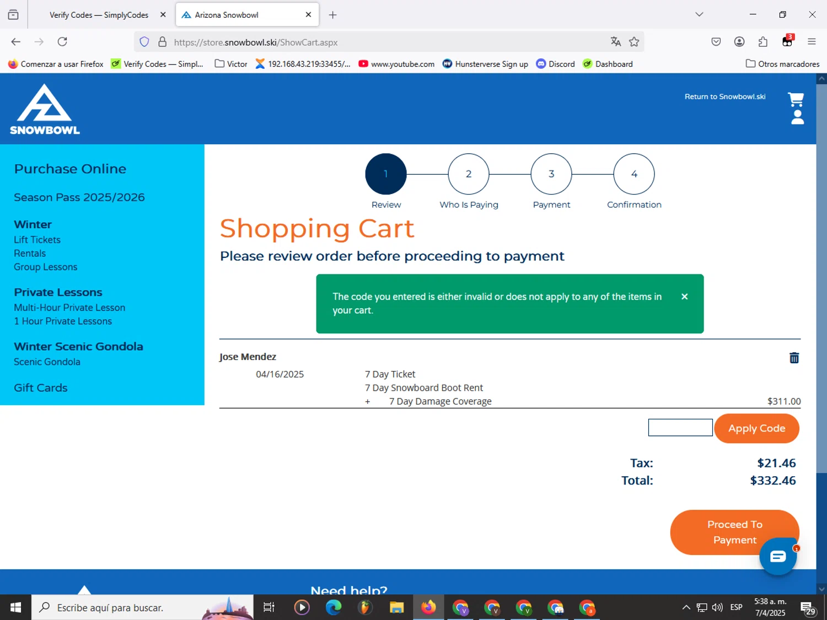List all tabs with the dropdown arrow
This screenshot has height=620, width=827.
699,15
